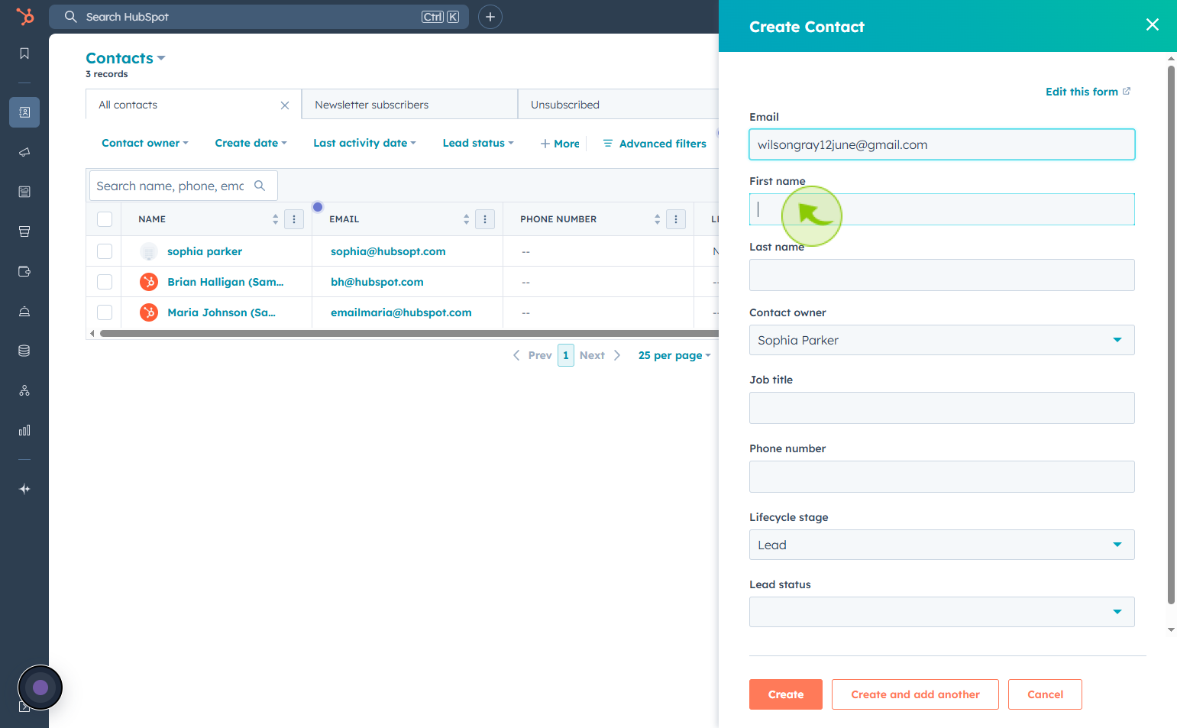
Task: Tick the select-all contacts checkbox
Action: (x=105, y=219)
